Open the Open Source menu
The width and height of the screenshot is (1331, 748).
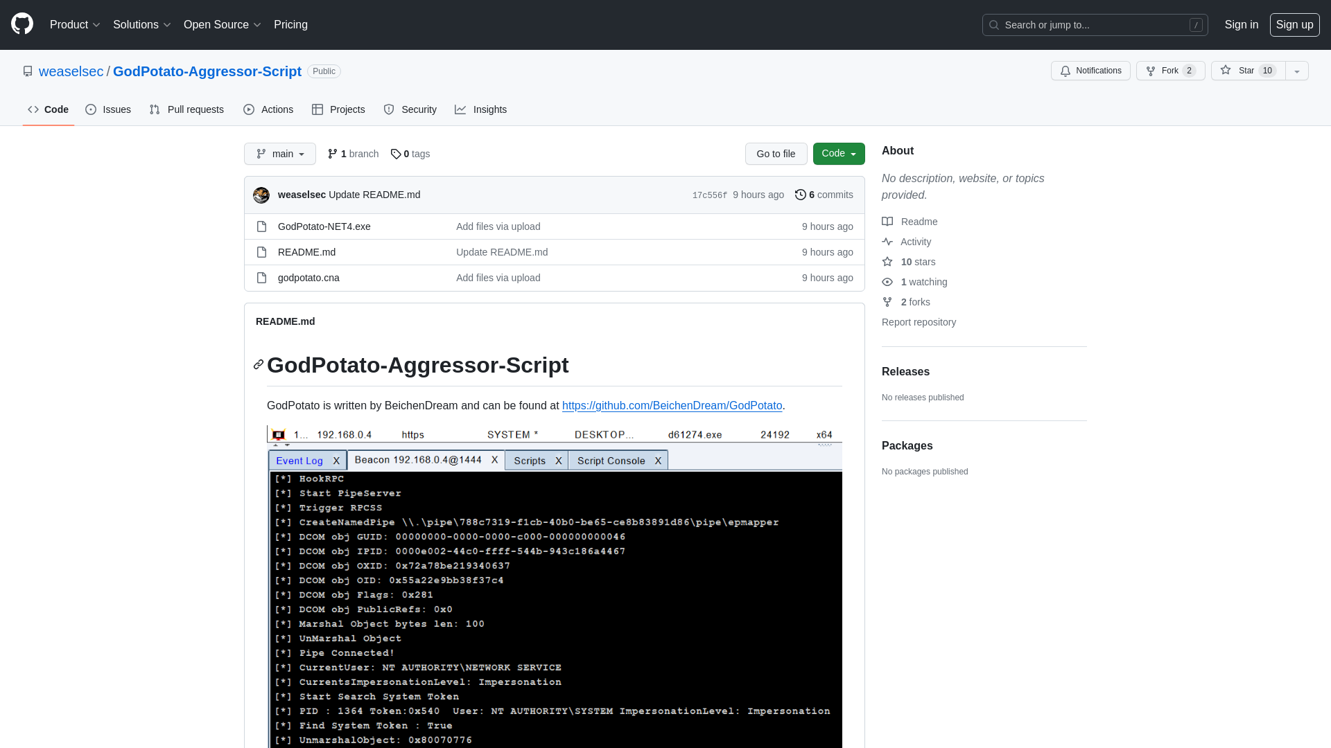222,25
